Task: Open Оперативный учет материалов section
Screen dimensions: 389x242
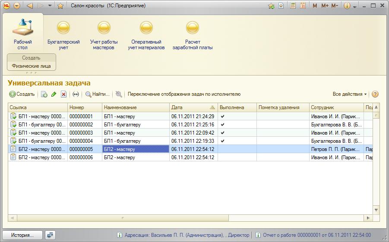Action: (x=146, y=35)
